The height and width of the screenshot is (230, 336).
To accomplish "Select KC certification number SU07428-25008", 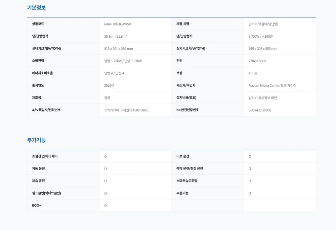I will pyautogui.click(x=260, y=110).
